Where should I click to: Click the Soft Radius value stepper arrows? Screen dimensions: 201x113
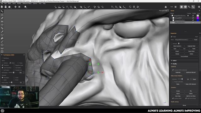click(24, 73)
